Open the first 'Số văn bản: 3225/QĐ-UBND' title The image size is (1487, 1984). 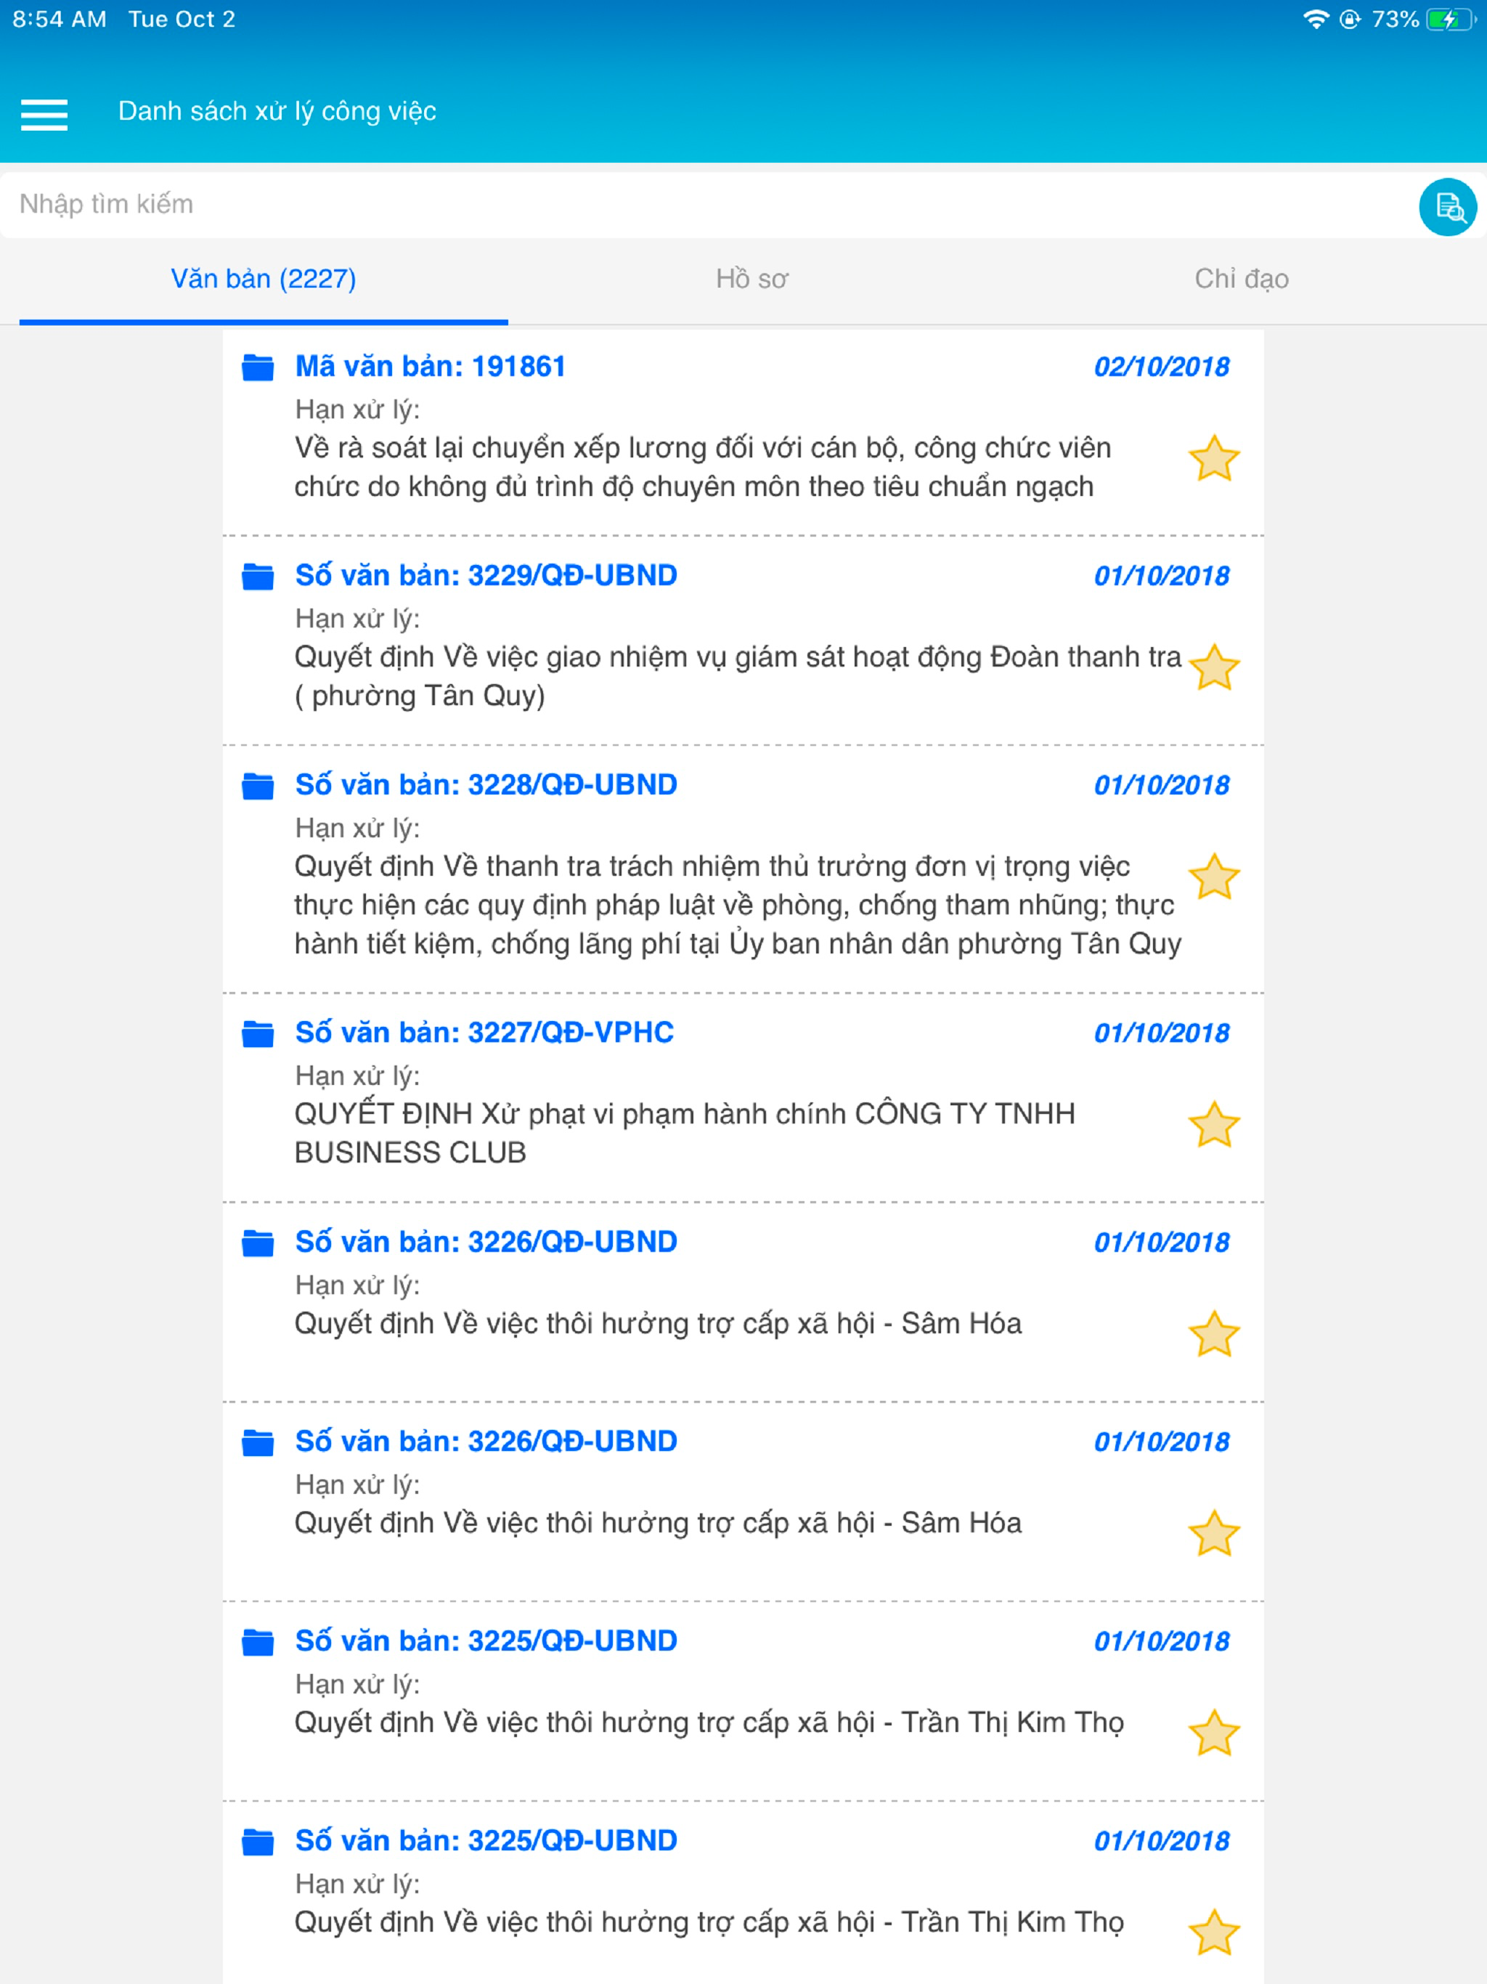486,1641
